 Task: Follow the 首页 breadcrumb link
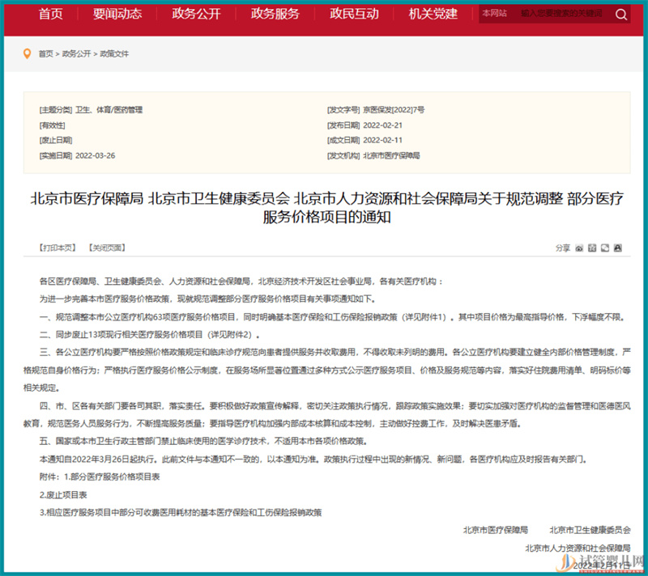click(45, 55)
